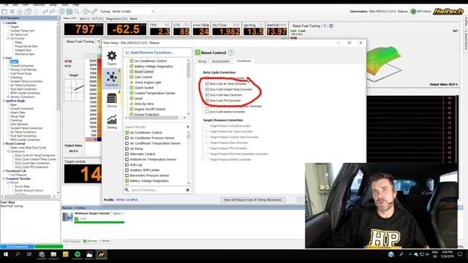Click the green grid toolbar icon

69,12
